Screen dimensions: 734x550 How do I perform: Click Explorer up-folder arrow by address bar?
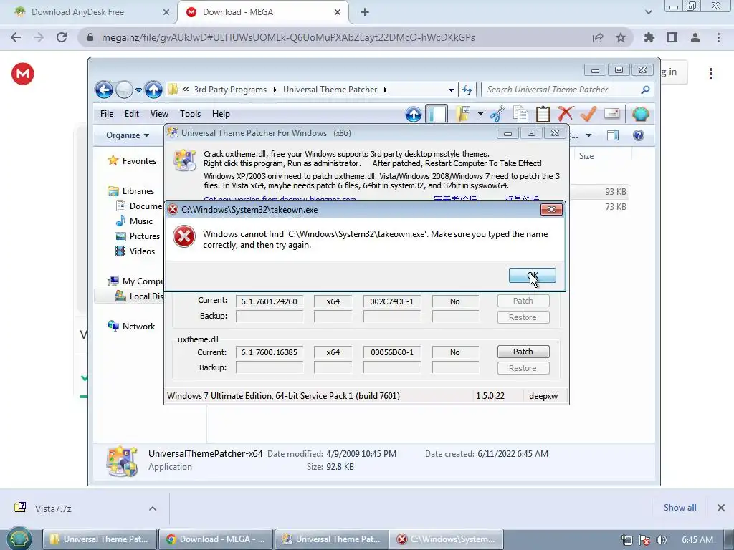153,90
